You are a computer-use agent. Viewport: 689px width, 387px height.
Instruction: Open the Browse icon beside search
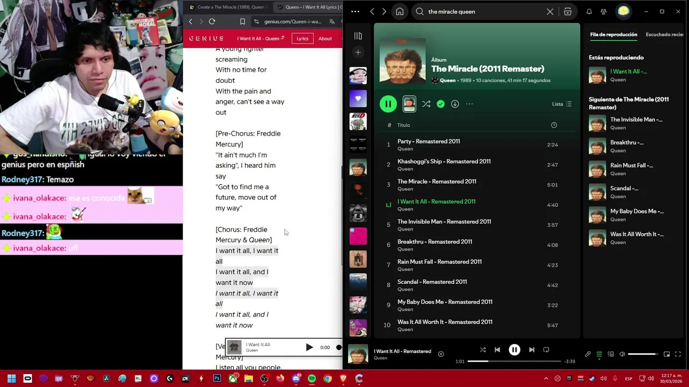567,11
